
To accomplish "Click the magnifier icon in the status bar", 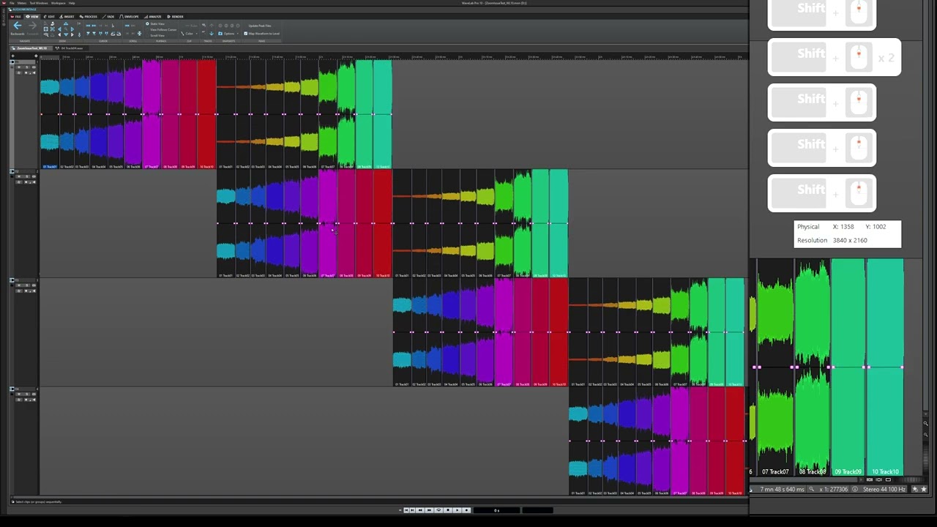I will click(x=811, y=489).
